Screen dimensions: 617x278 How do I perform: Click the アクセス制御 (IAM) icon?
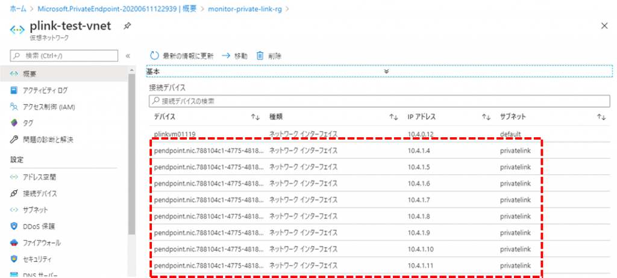(x=14, y=107)
